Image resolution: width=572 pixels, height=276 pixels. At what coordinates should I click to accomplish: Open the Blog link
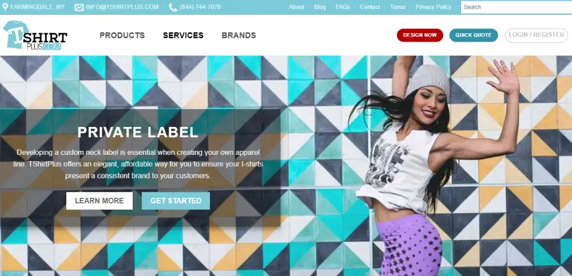tap(320, 7)
